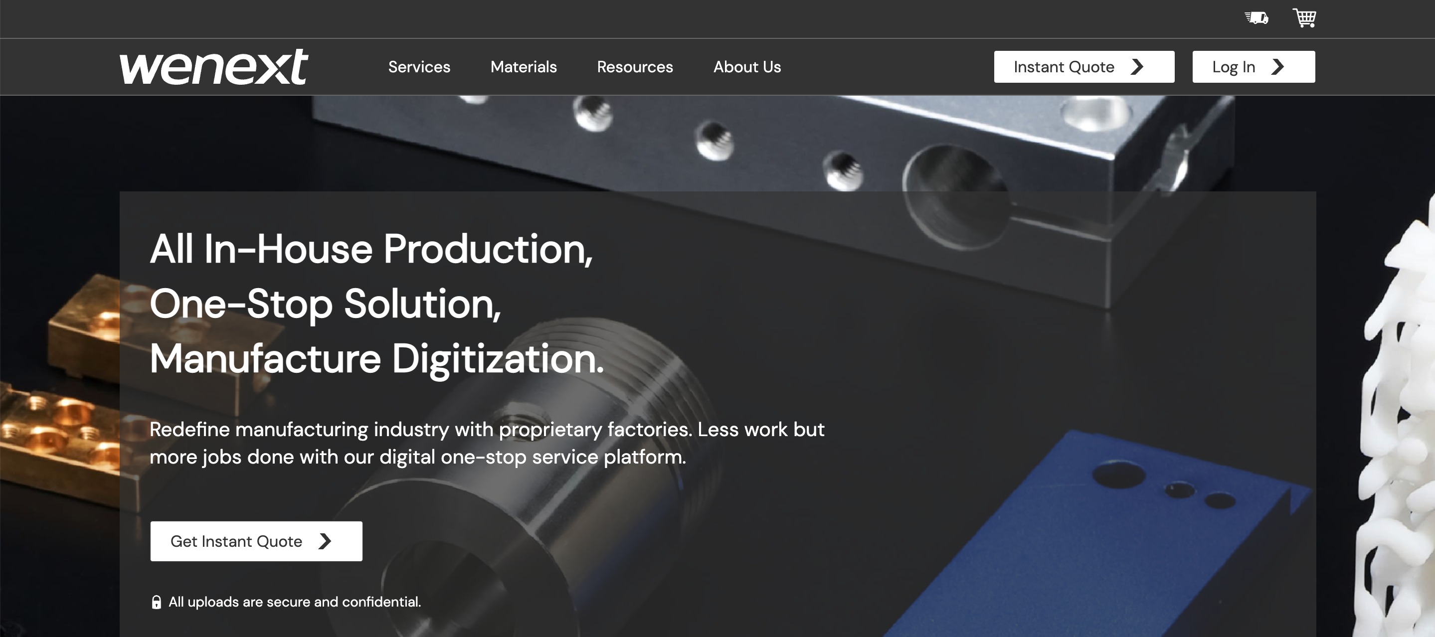Click the chevron arrow inside Log In button
This screenshot has width=1435, height=637.
pyautogui.click(x=1277, y=67)
